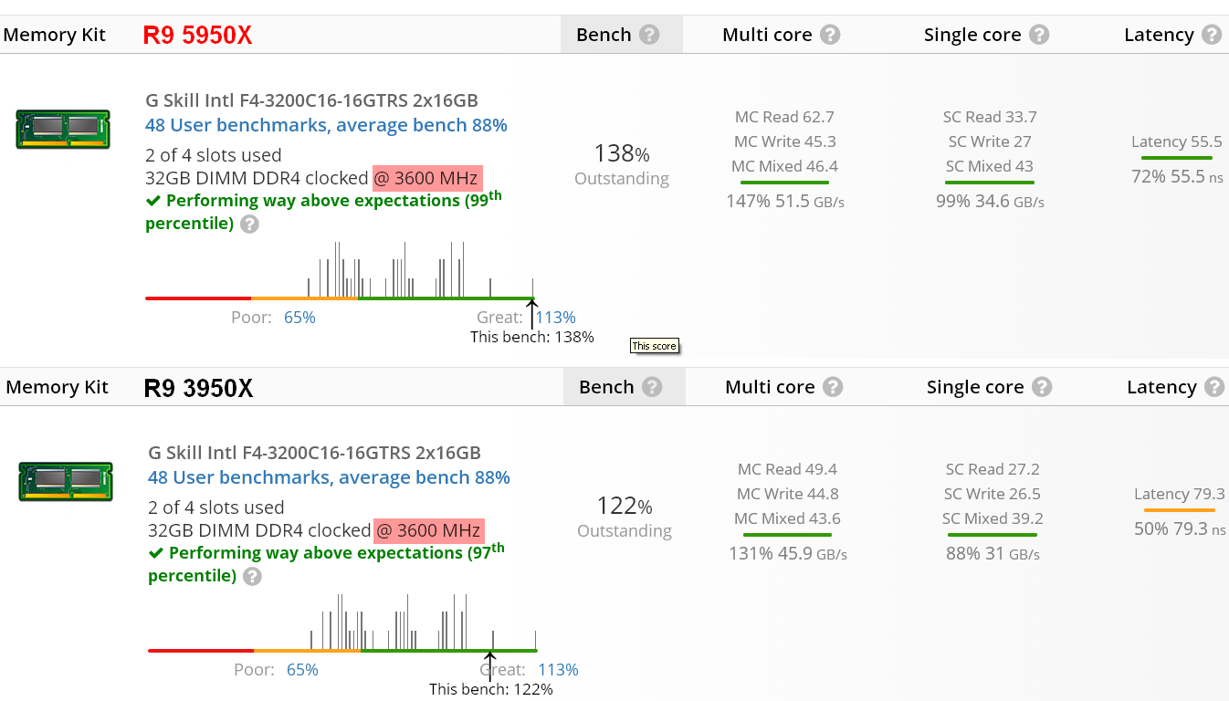Image resolution: width=1229 pixels, height=701 pixels.
Task: Open the top '48 User benchmarks, average bench 88%' link
Action: pyautogui.click(x=326, y=125)
